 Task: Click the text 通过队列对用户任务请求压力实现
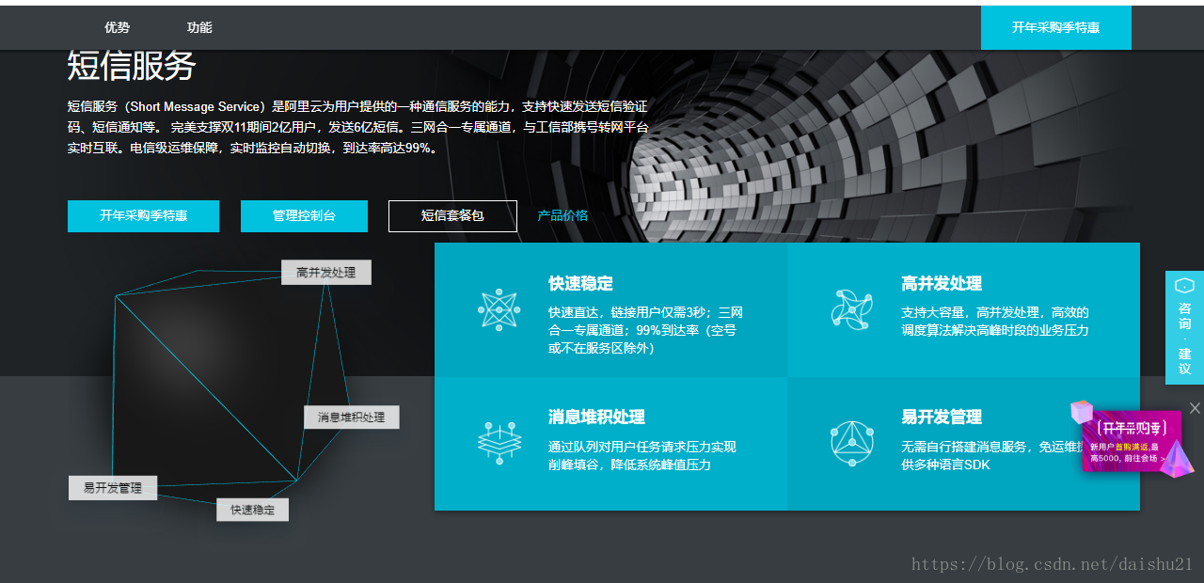(642, 448)
